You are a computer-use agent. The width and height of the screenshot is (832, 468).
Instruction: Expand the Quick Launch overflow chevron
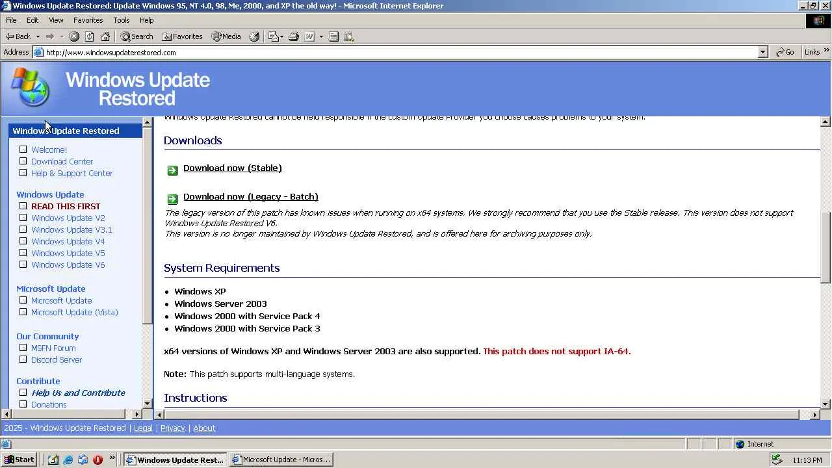point(112,458)
